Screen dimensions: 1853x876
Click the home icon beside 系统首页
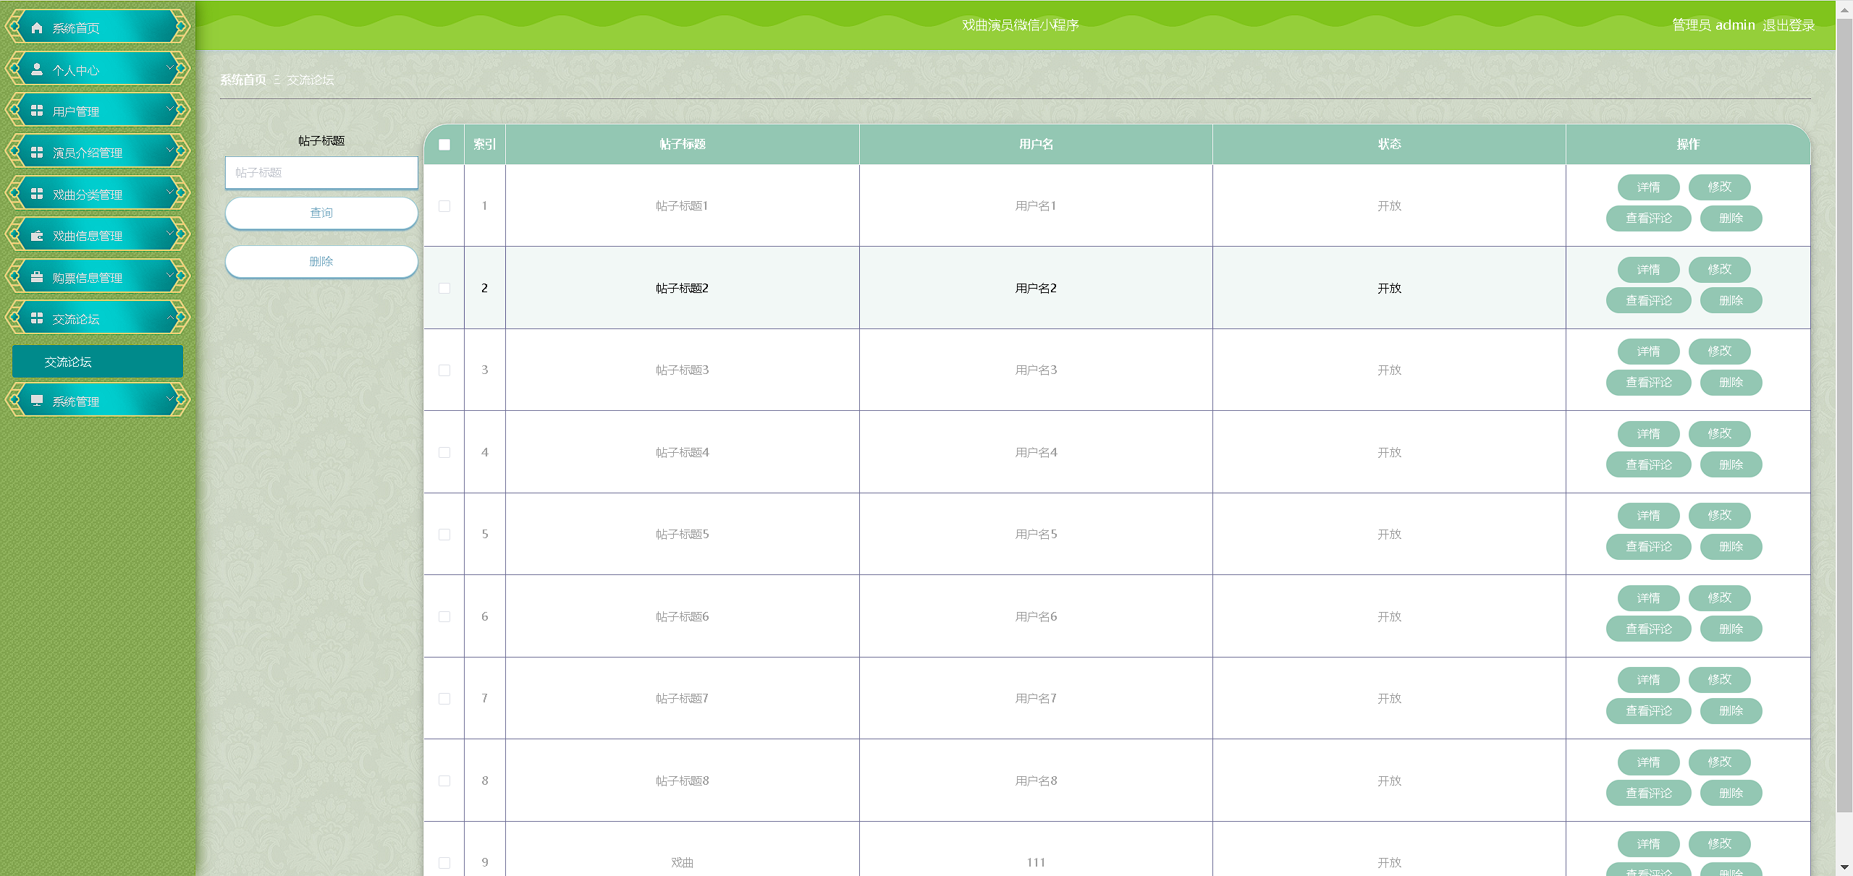pos(37,28)
